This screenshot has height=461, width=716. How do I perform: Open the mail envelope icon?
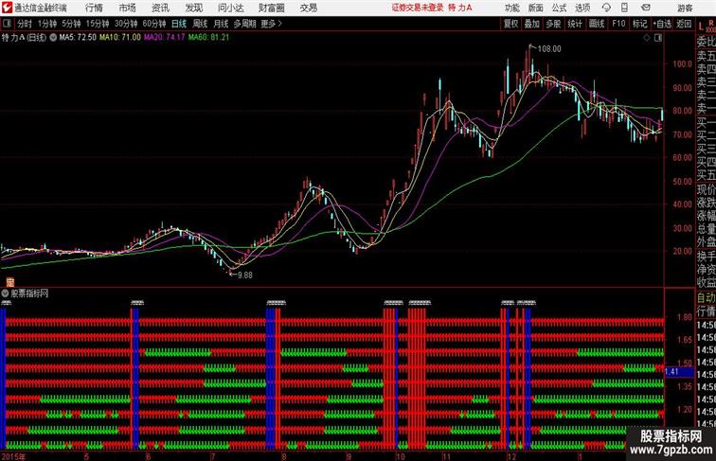(x=646, y=8)
